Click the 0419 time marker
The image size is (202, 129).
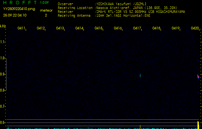[175, 28]
